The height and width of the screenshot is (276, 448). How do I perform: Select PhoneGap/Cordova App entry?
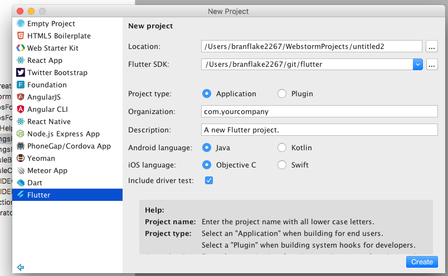pyautogui.click(x=67, y=146)
